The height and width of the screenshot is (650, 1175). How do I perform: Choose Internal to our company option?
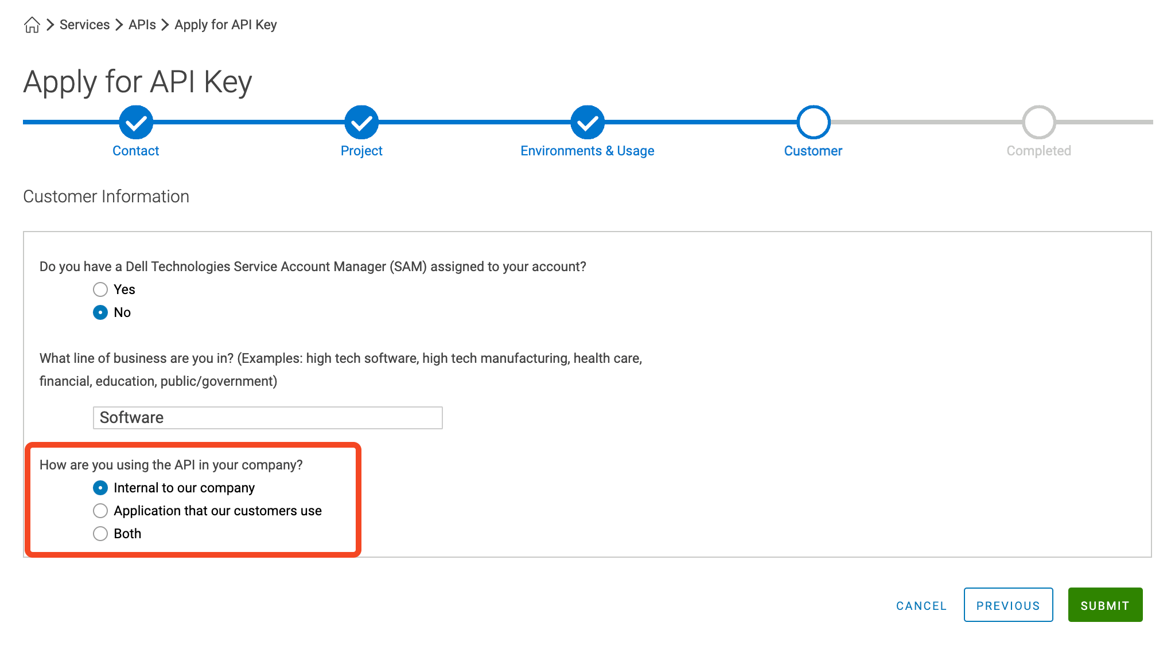click(x=100, y=488)
